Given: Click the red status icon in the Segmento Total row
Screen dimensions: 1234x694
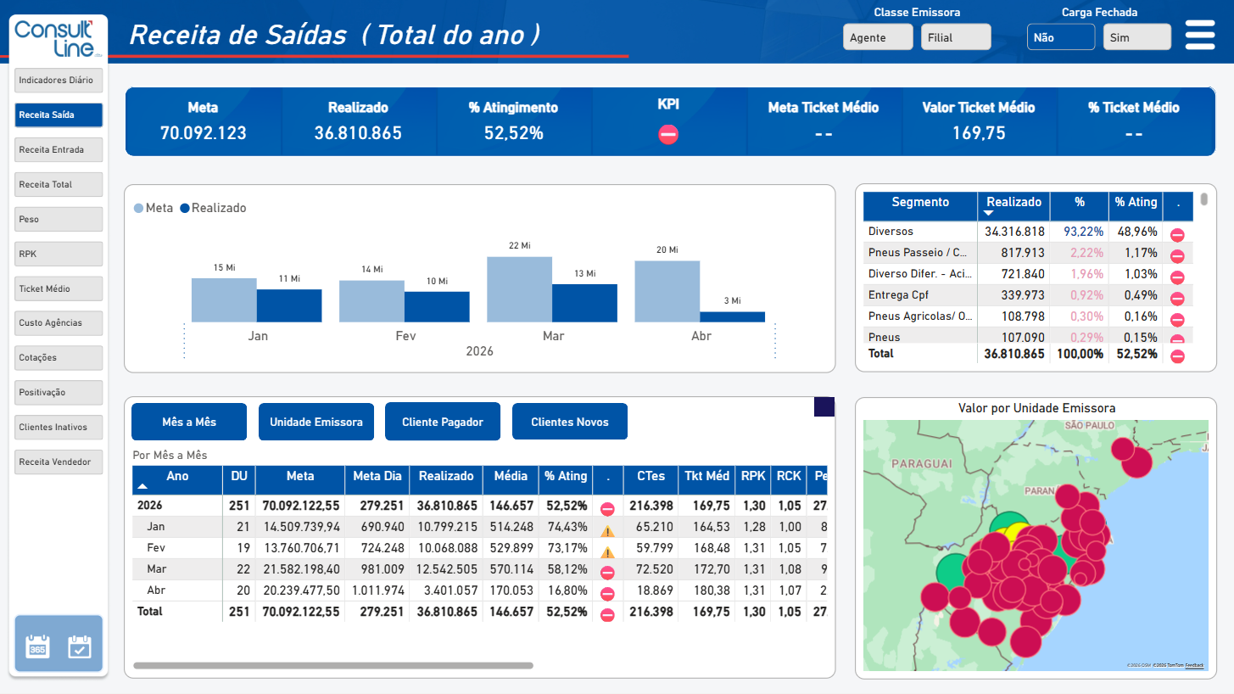Looking at the screenshot, I should (1177, 356).
